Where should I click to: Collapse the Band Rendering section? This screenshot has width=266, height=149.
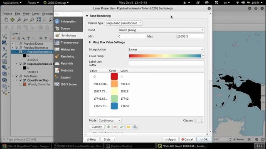tap(87, 16)
